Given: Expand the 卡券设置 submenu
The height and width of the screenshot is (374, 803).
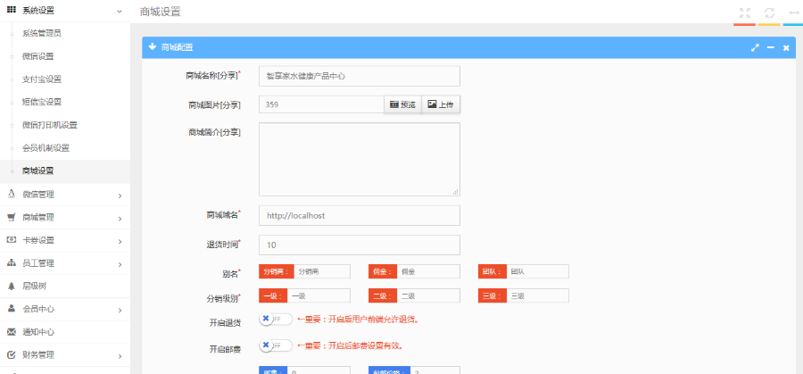Looking at the screenshot, I should pyautogui.click(x=120, y=241).
